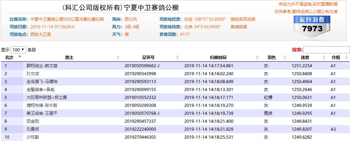Open the 插组奖项成绩 link

click(x=243, y=19)
